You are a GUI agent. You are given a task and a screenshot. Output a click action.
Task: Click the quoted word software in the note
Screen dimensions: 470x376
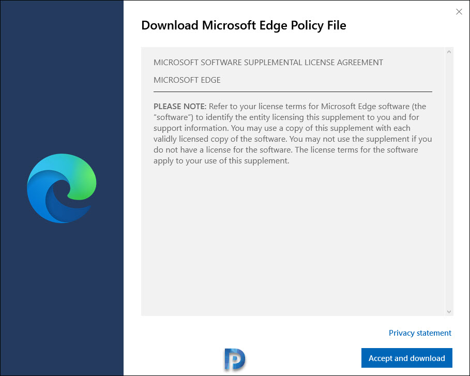click(173, 117)
